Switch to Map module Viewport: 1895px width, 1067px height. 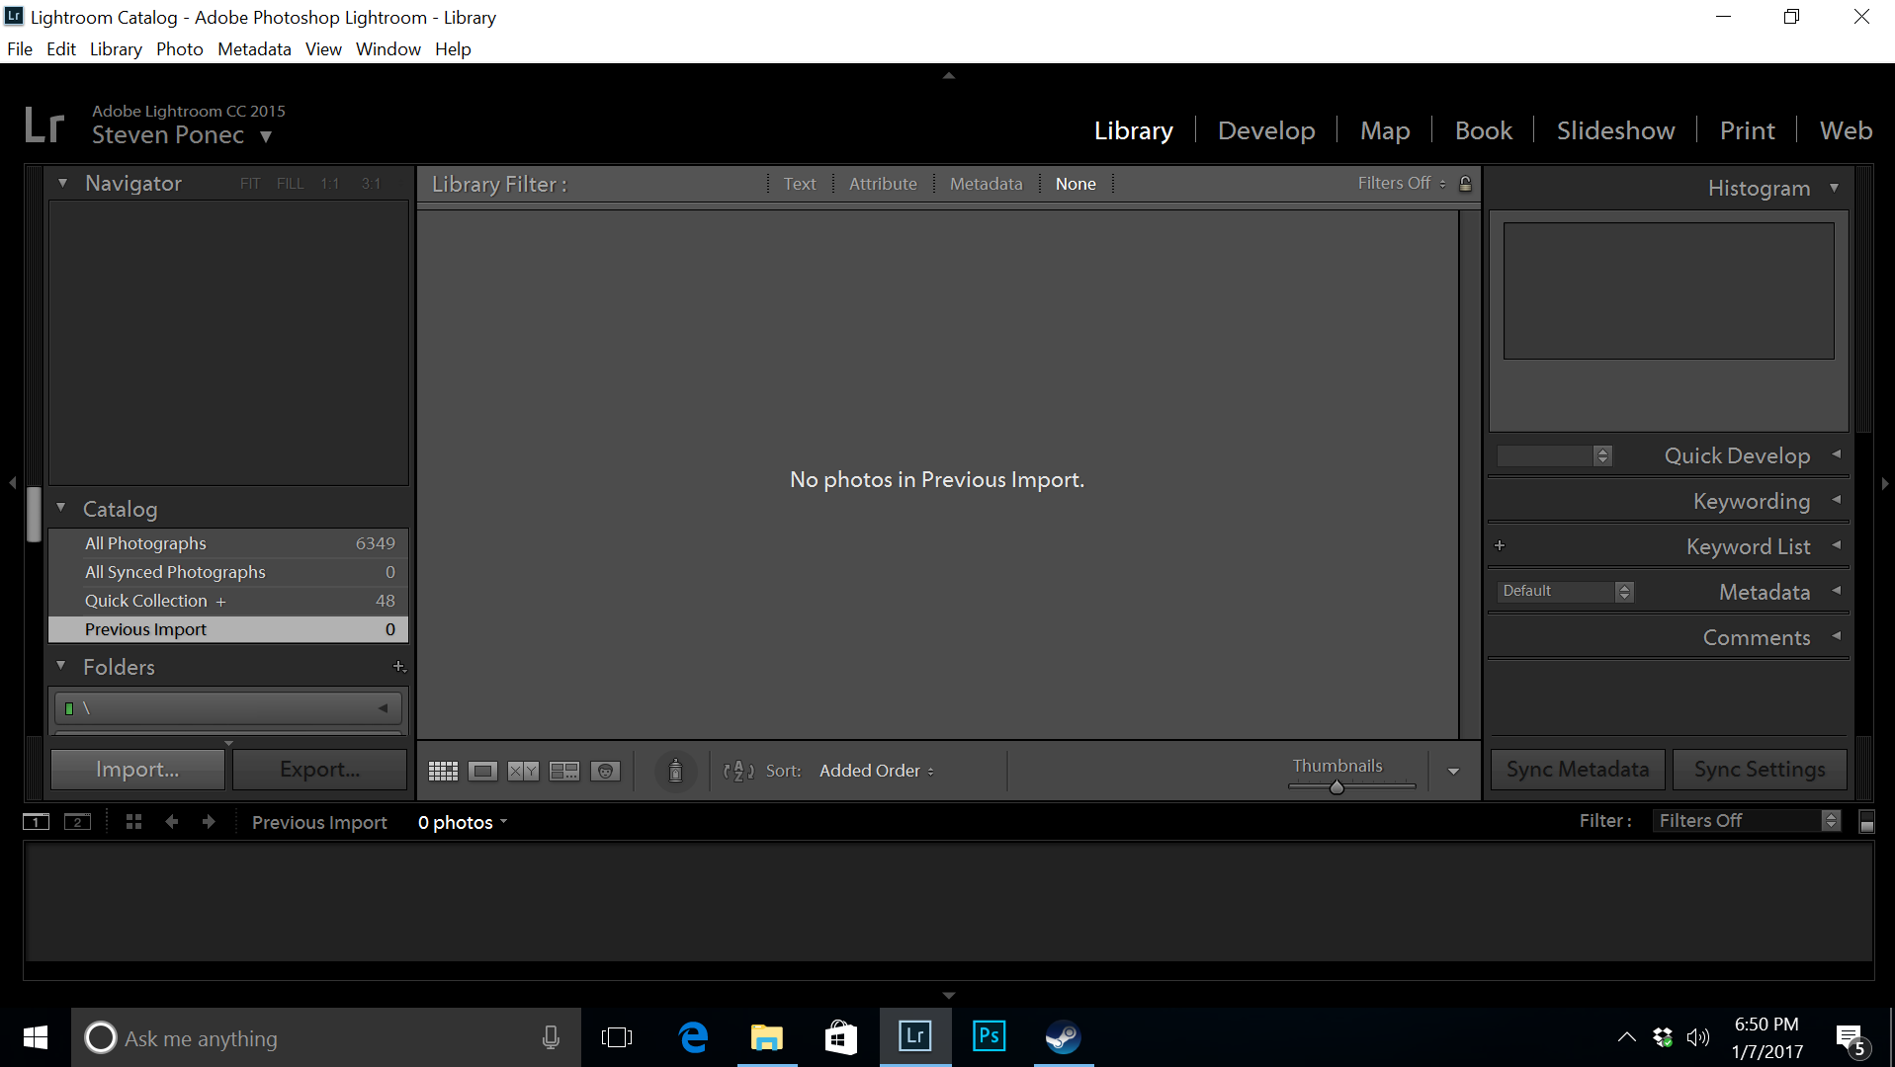point(1385,130)
